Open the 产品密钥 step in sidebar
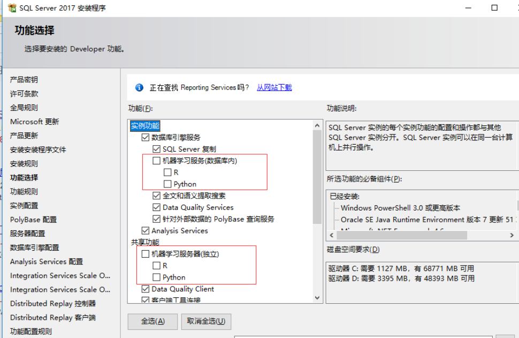Screen dimensions: 519x338 coord(24,79)
